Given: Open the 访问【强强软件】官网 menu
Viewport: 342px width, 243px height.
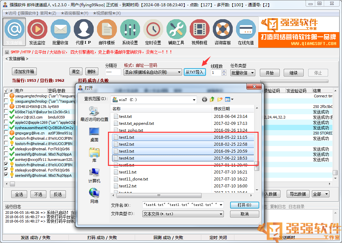Looking at the screenshot, I should tap(30, 13).
